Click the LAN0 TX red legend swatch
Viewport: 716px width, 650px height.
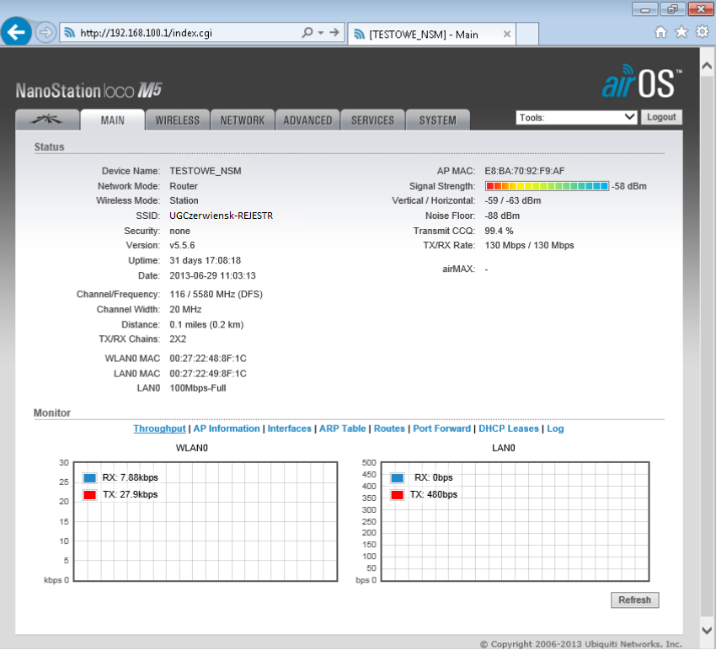398,495
